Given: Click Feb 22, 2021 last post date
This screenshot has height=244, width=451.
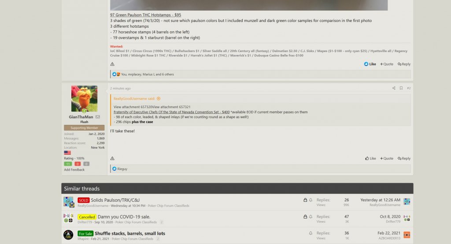Looking at the screenshot, I should [x=389, y=233].
